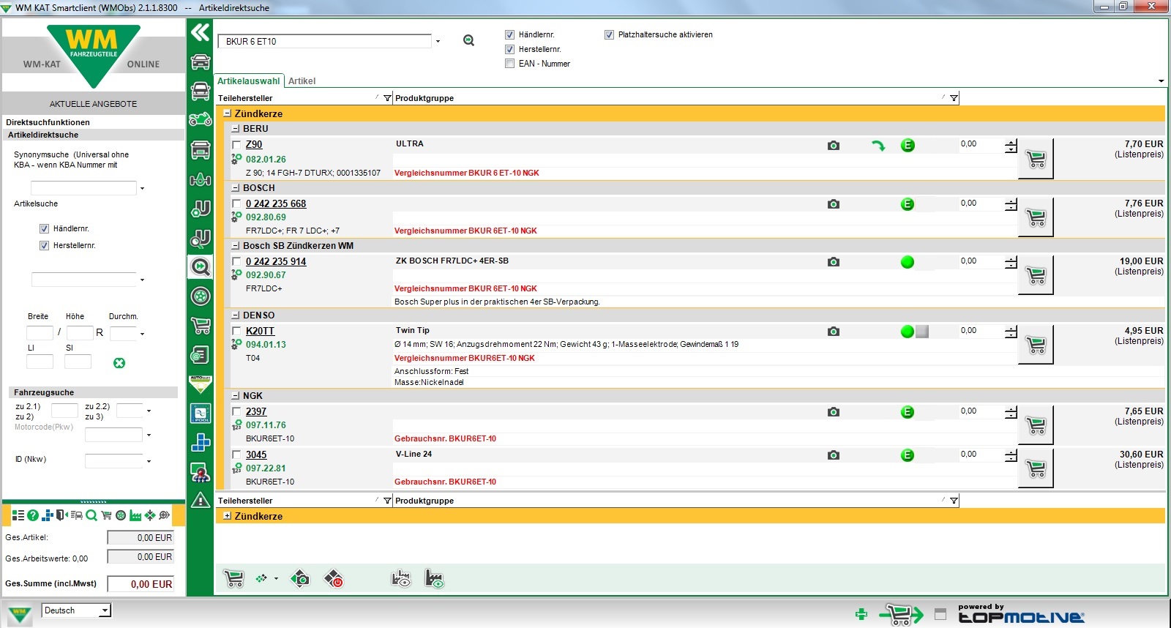Open AKTUELLE ANGEBOTE section
Screen dimensions: 1171x628
pyautogui.click(x=93, y=104)
